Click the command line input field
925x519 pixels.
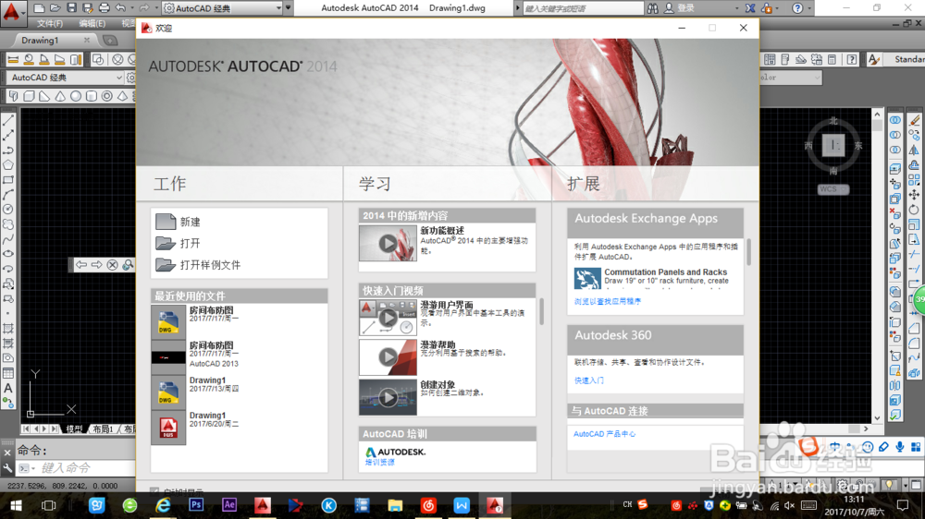87,468
